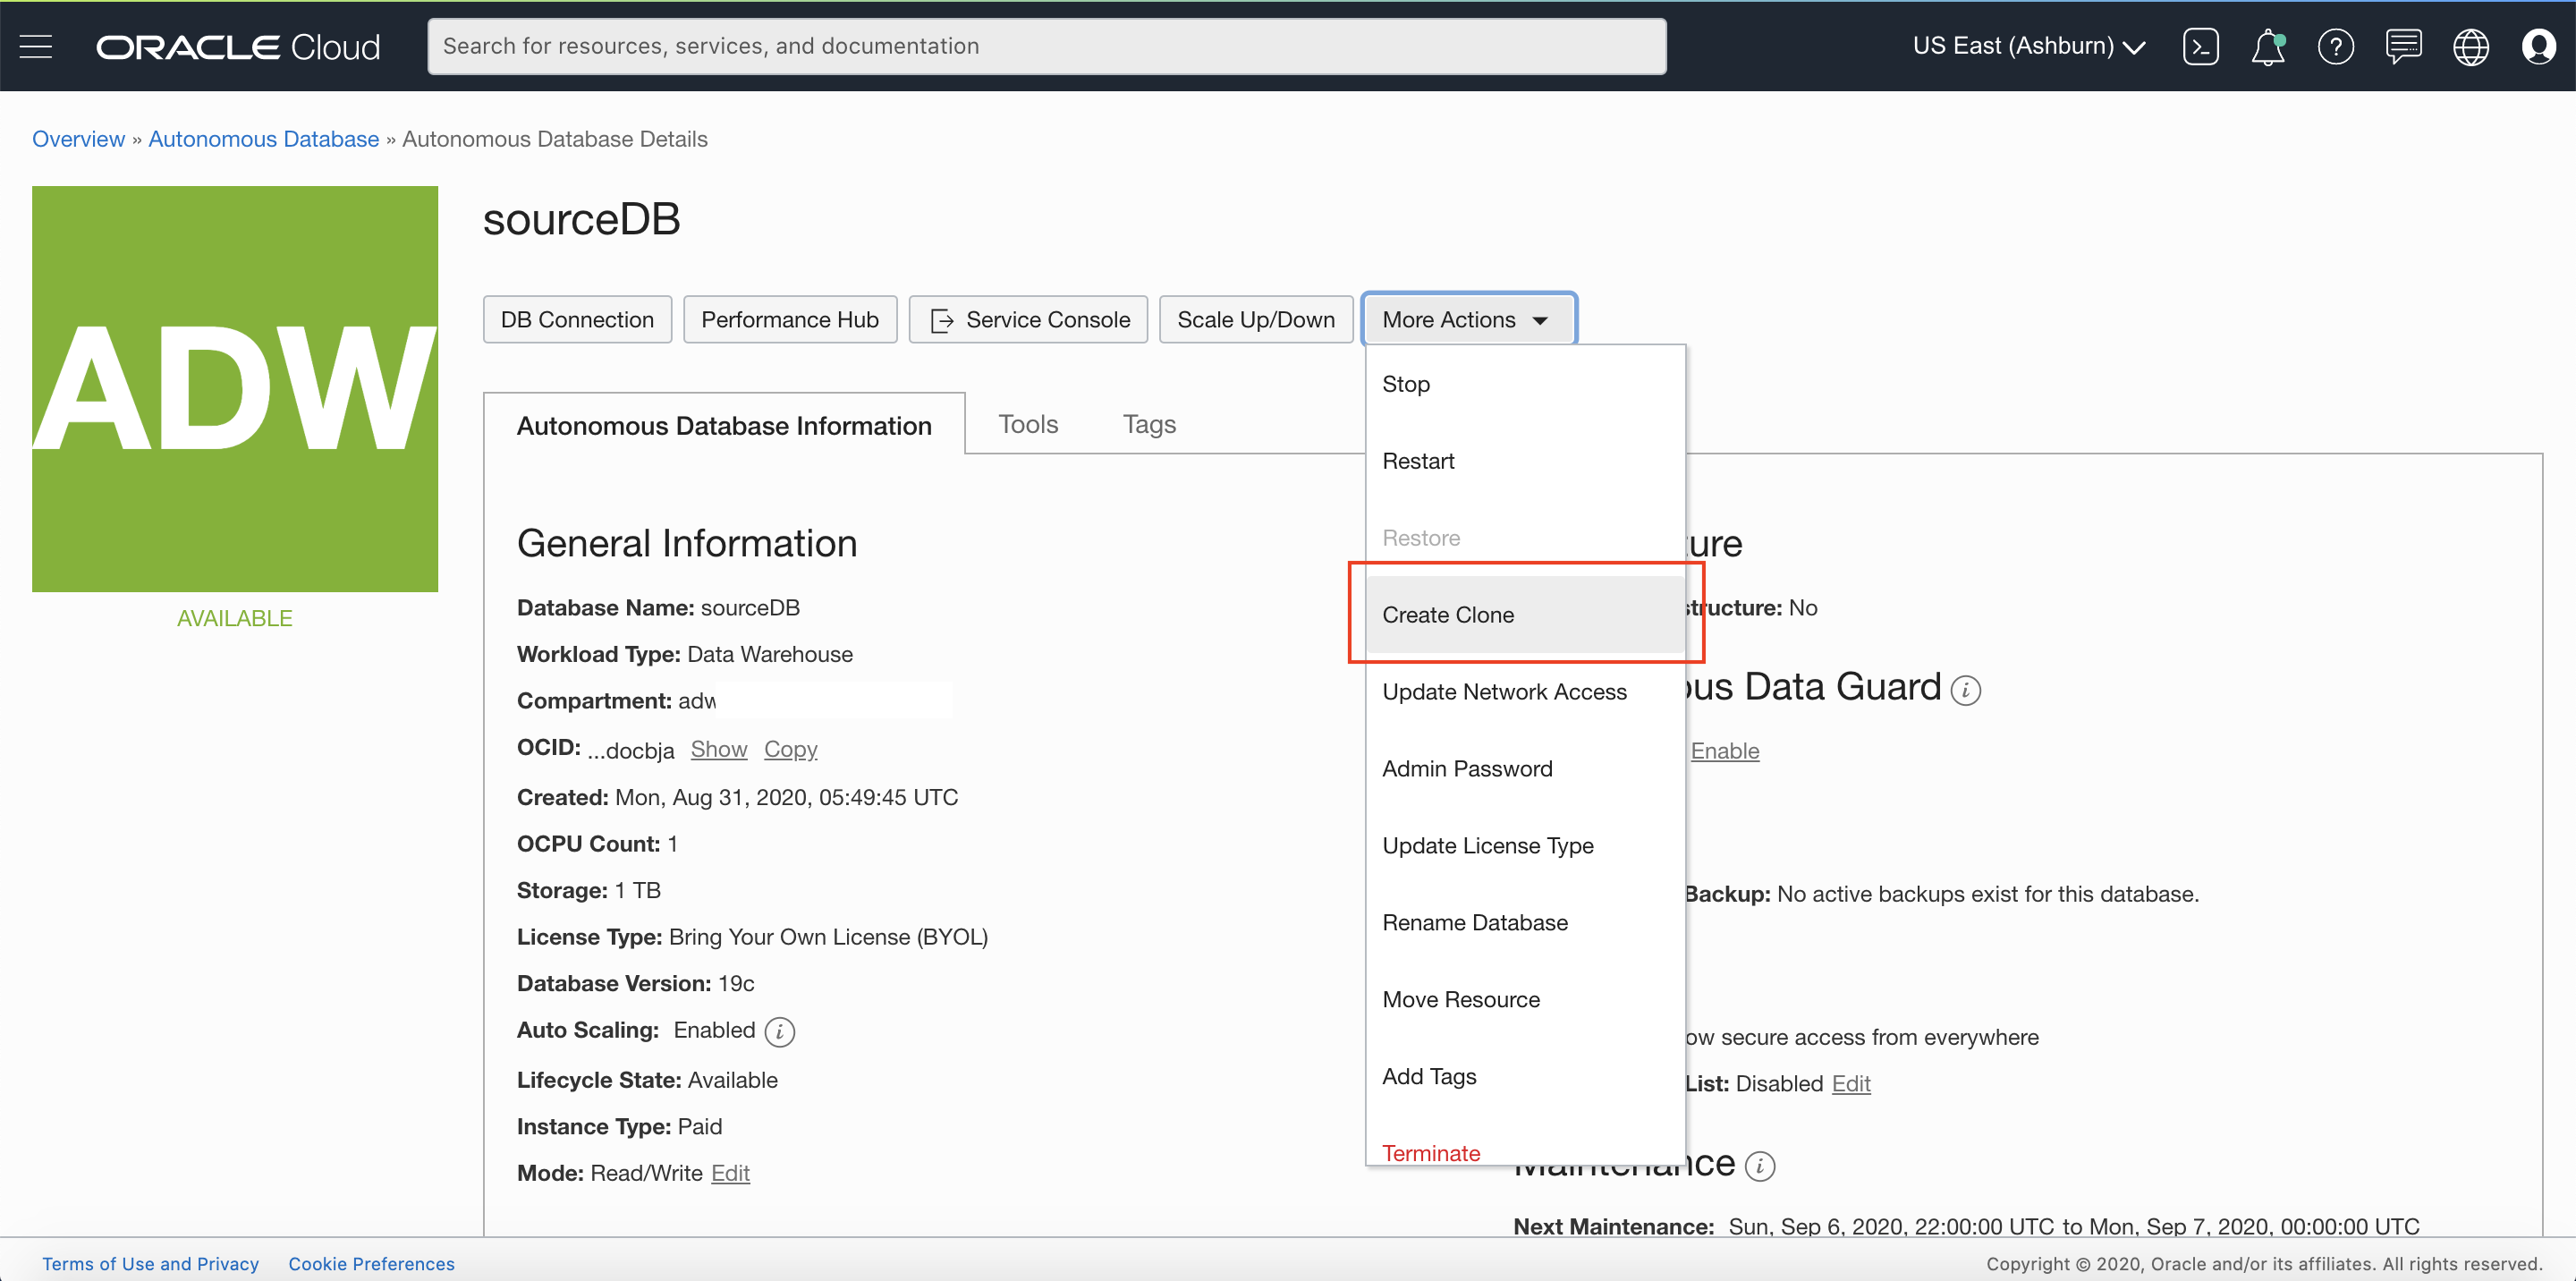
Task: Open the notifications bell
Action: [x=2267, y=46]
